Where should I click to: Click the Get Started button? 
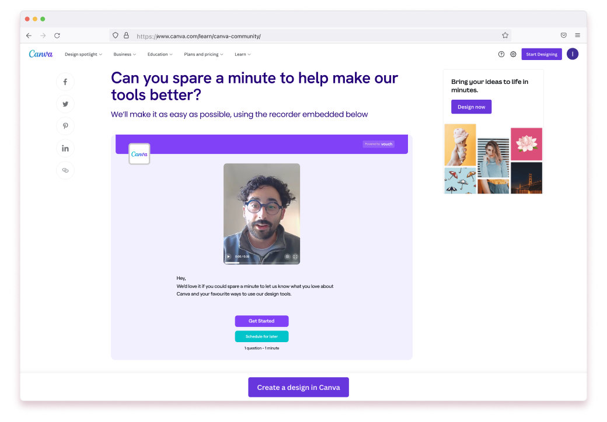point(261,321)
